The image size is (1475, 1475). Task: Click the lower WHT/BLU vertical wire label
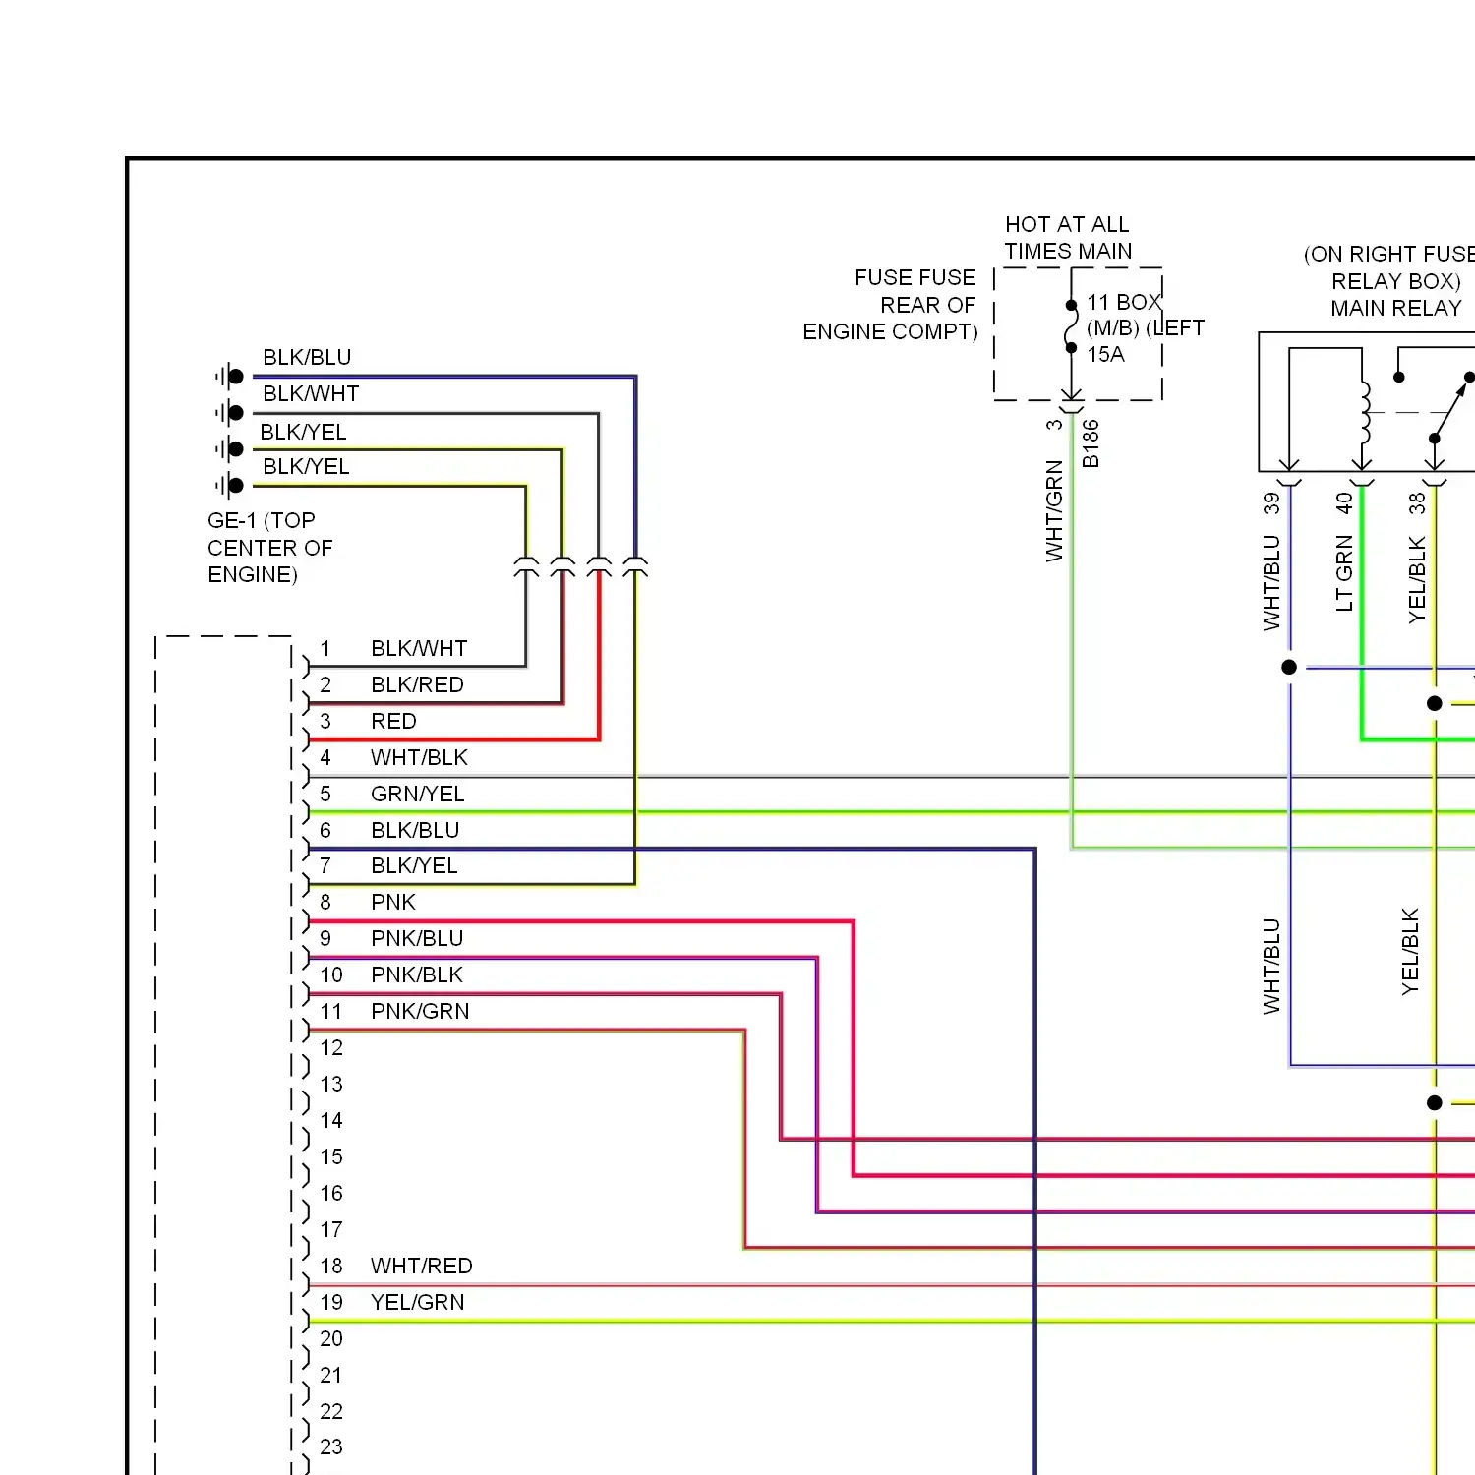1271,967
